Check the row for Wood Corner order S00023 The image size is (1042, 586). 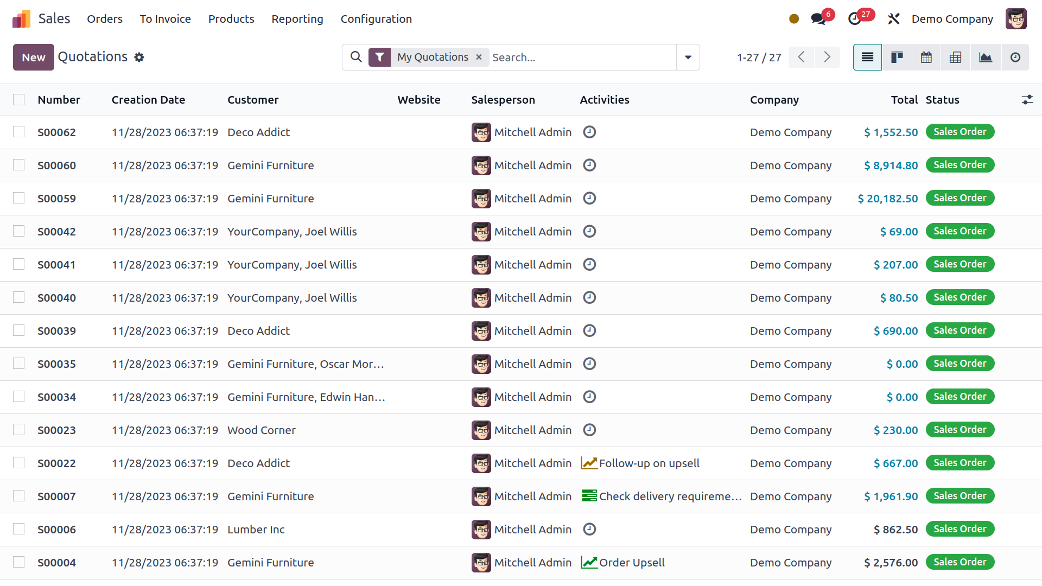click(19, 430)
